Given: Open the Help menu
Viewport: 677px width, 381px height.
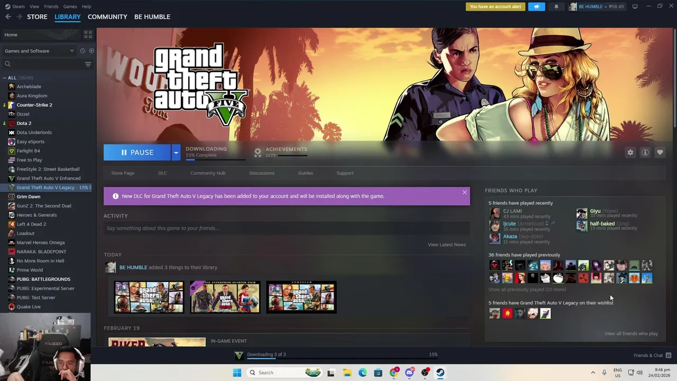Looking at the screenshot, I should coord(86,6).
